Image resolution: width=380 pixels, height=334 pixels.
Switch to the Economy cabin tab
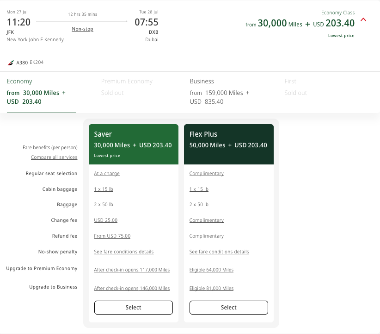[x=42, y=92]
